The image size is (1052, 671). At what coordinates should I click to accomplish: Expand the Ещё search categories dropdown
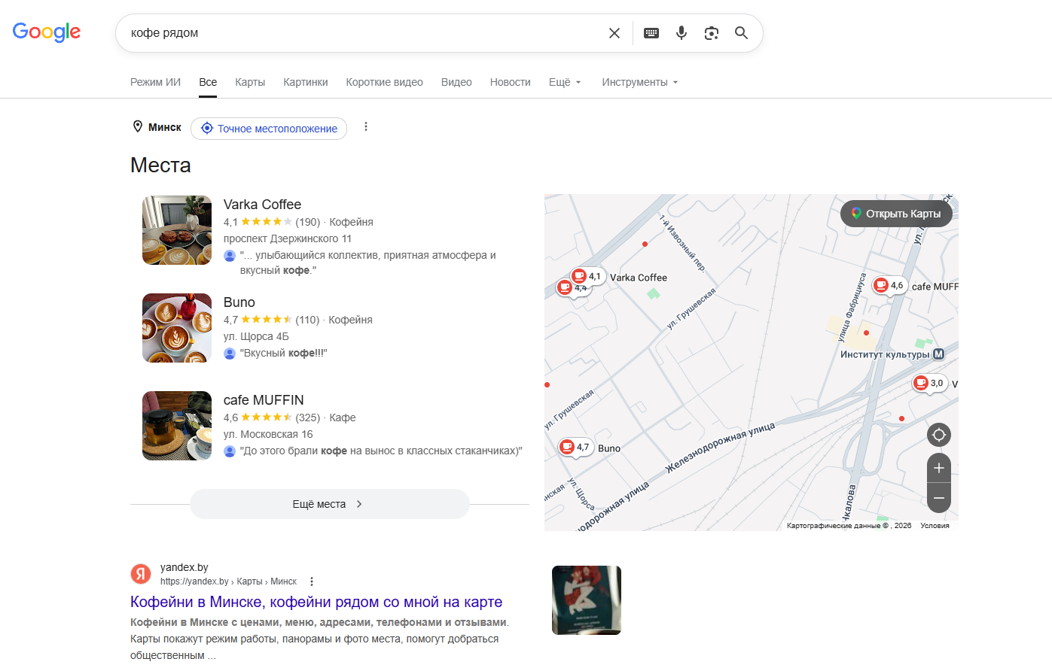click(565, 82)
